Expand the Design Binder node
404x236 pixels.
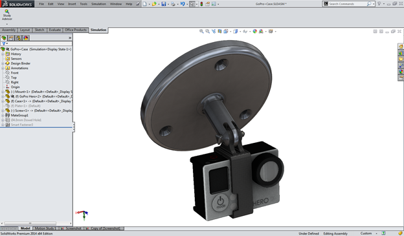coord(3,63)
